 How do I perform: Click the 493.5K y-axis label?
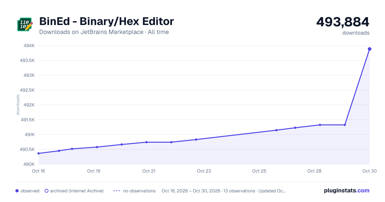[27, 60]
